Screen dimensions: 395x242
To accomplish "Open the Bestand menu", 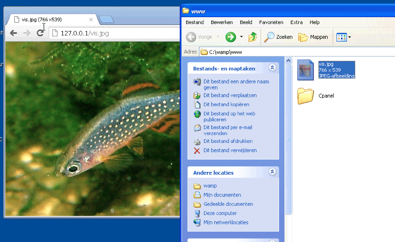I will 195,22.
